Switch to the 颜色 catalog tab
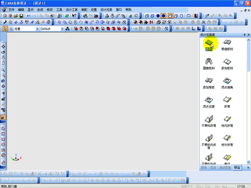 (204, 168)
